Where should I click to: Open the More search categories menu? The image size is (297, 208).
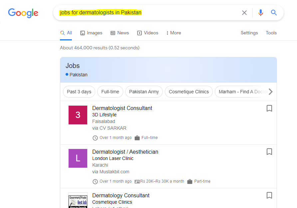173,33
